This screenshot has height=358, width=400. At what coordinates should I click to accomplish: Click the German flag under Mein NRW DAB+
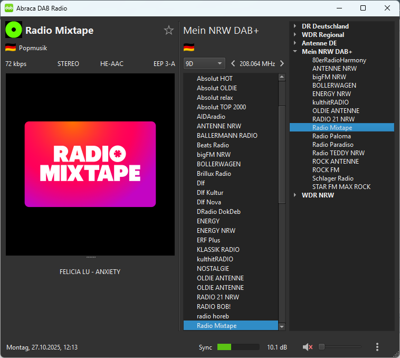coord(189,48)
